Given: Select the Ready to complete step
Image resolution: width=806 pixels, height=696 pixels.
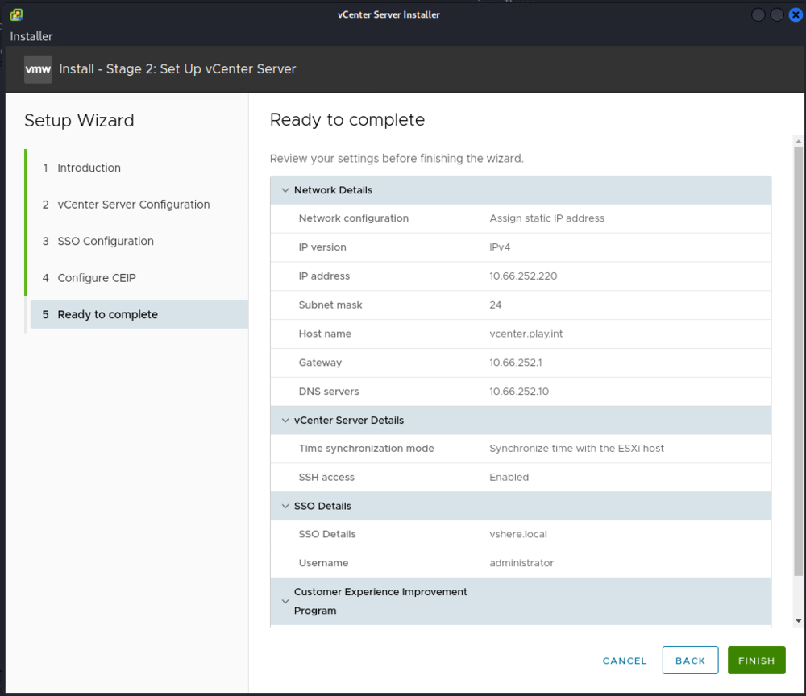Looking at the screenshot, I should tap(107, 314).
